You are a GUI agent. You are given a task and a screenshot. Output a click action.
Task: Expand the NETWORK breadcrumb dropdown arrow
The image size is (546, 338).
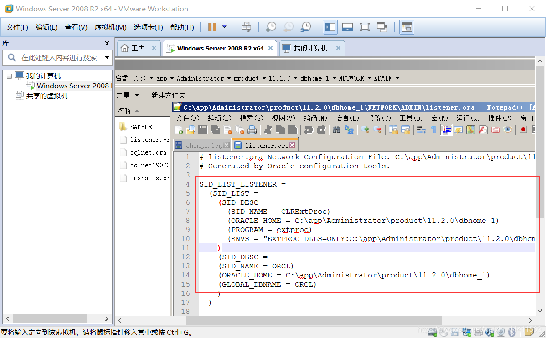(x=369, y=78)
